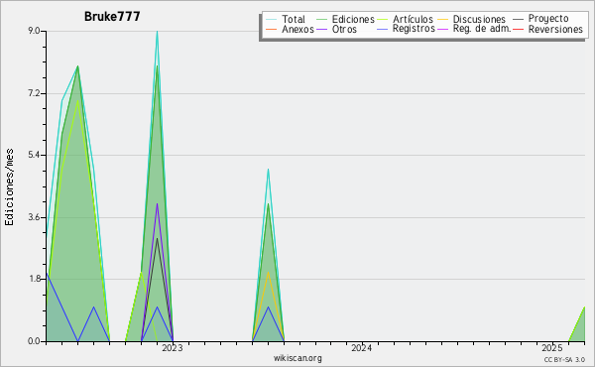595x367 pixels.
Task: Click the 1.8 y-axis value
Action: 34,279
